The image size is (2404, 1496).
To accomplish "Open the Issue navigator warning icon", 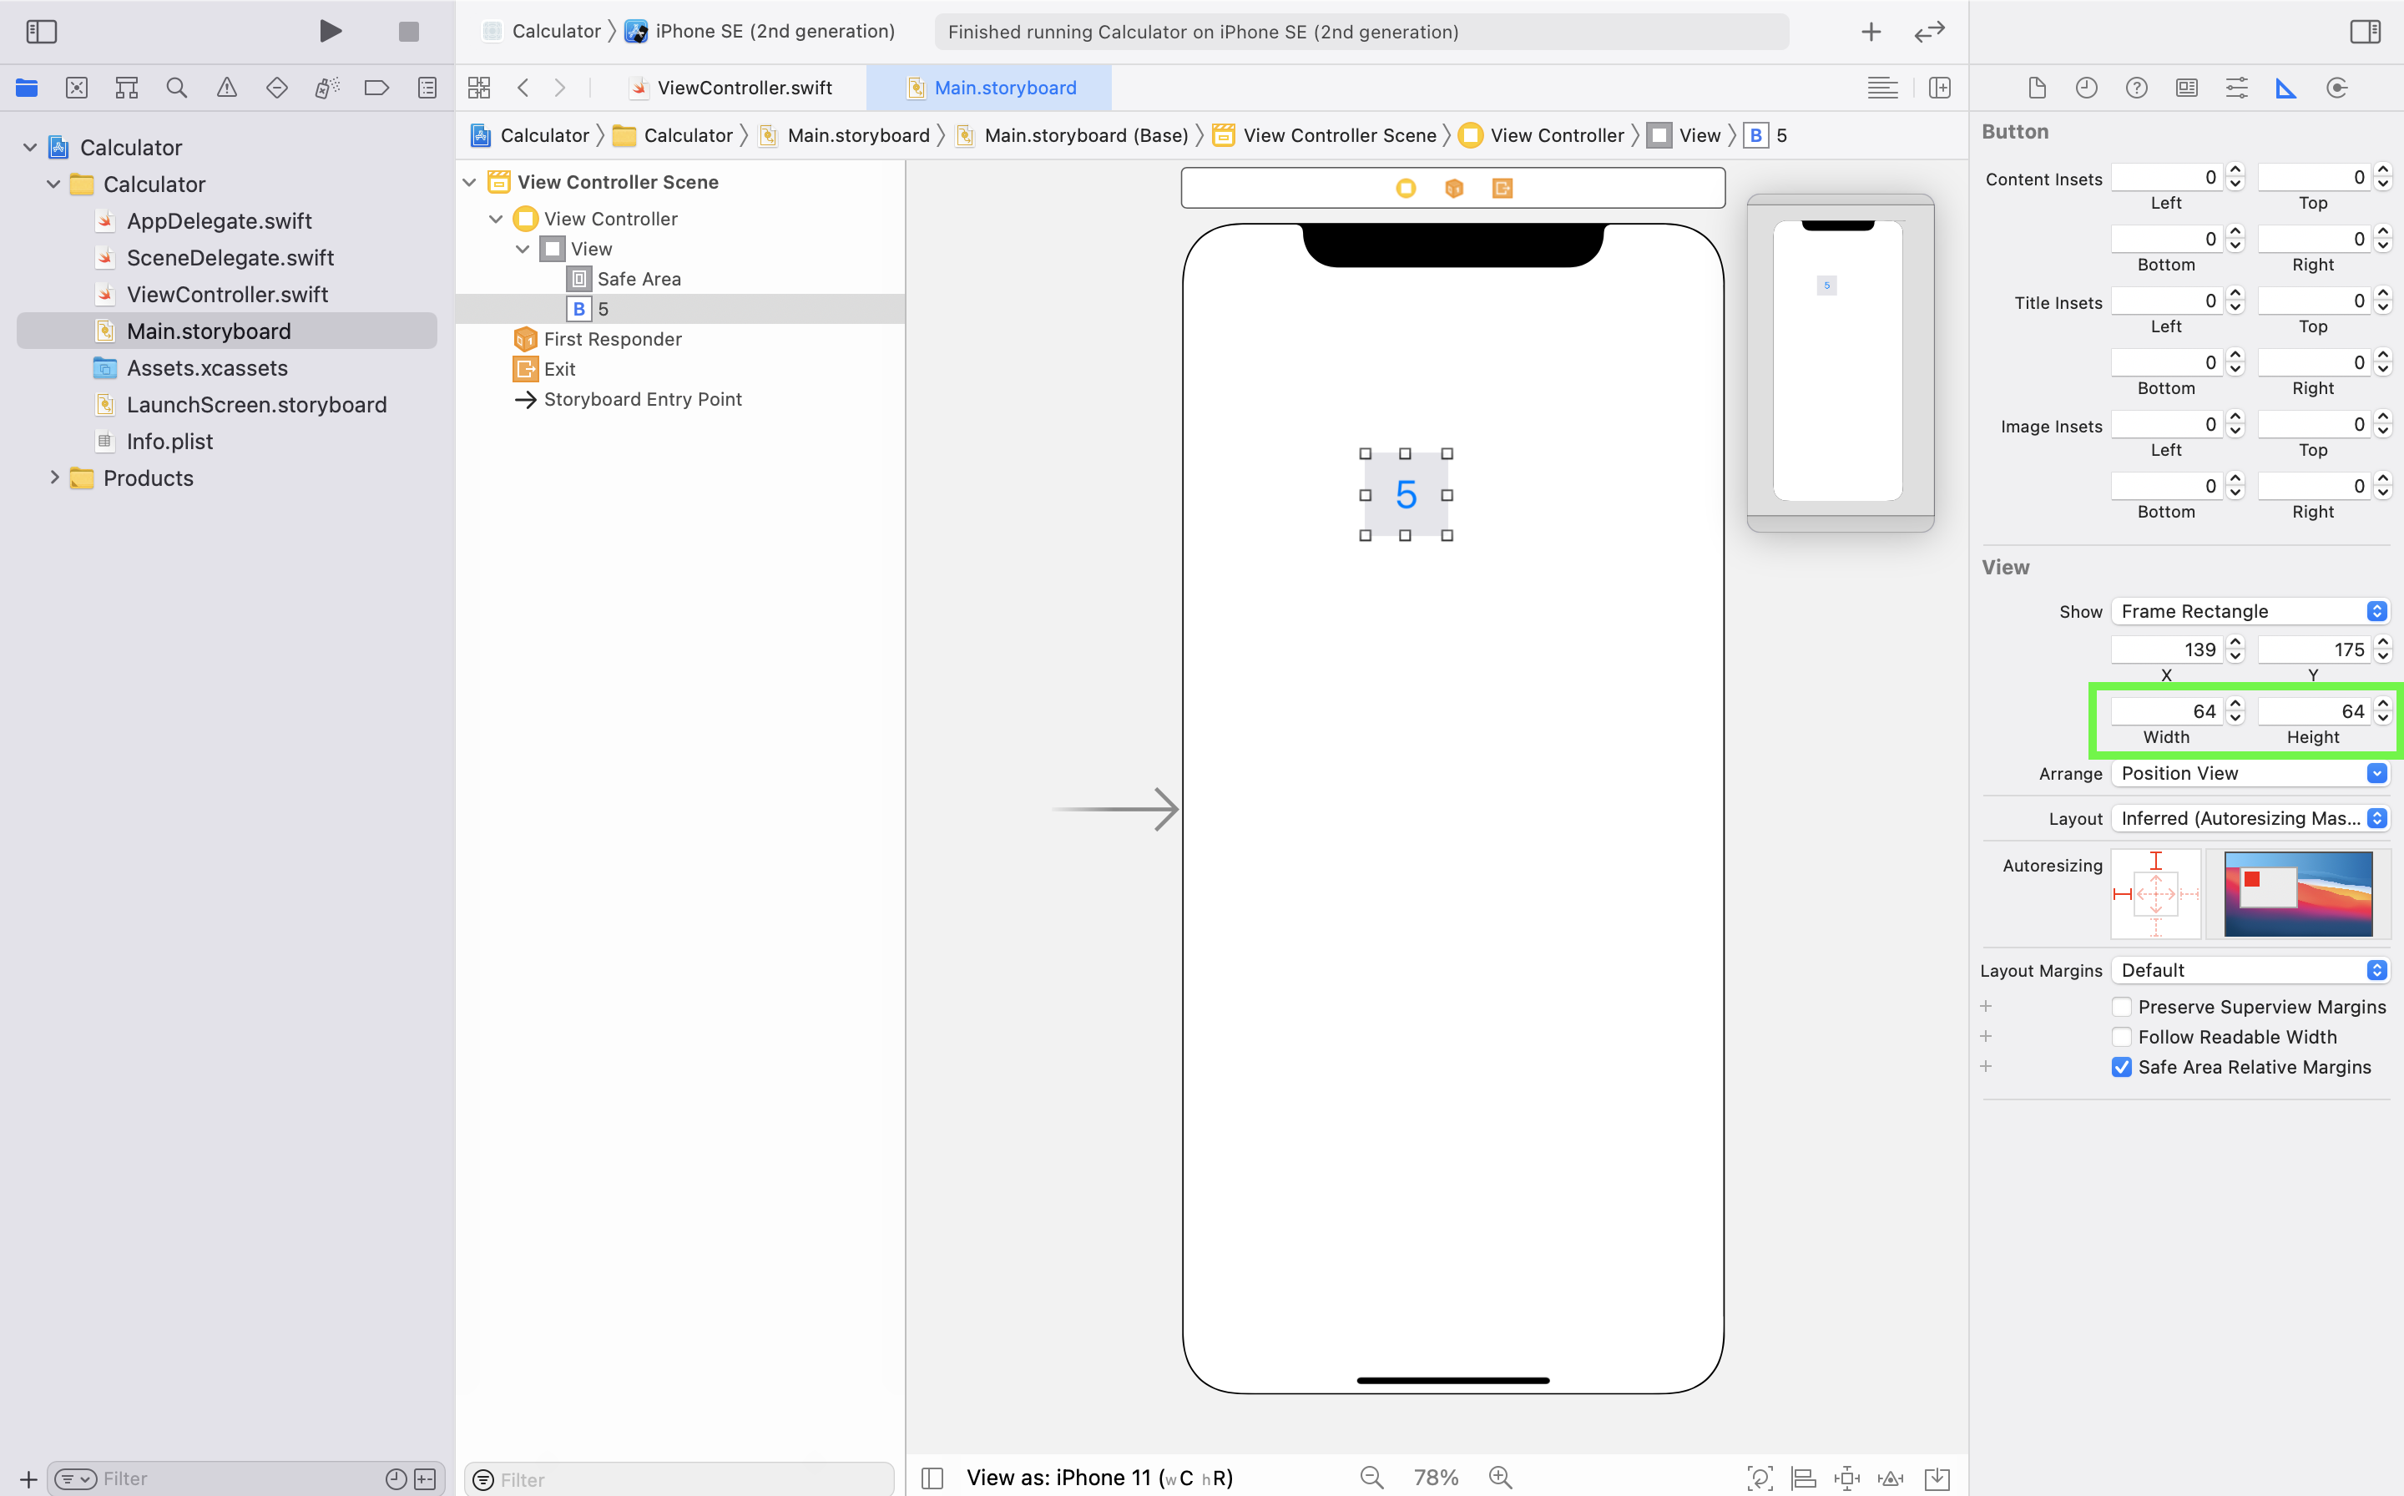I will pos(226,88).
